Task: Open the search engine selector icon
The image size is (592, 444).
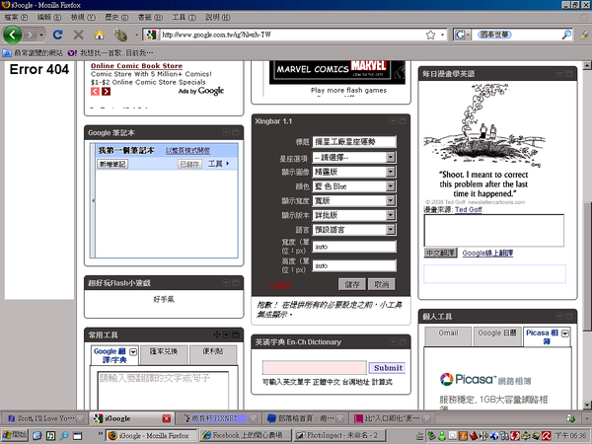Action: coord(462,35)
